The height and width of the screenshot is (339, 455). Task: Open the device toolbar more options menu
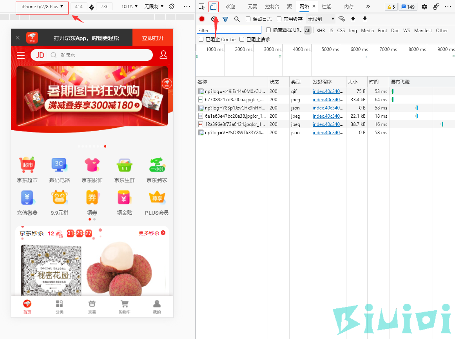[187, 6]
